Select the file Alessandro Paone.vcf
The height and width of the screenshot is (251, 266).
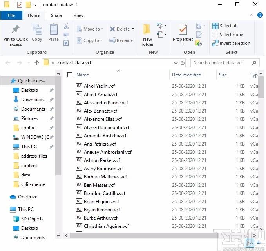coord(106,103)
